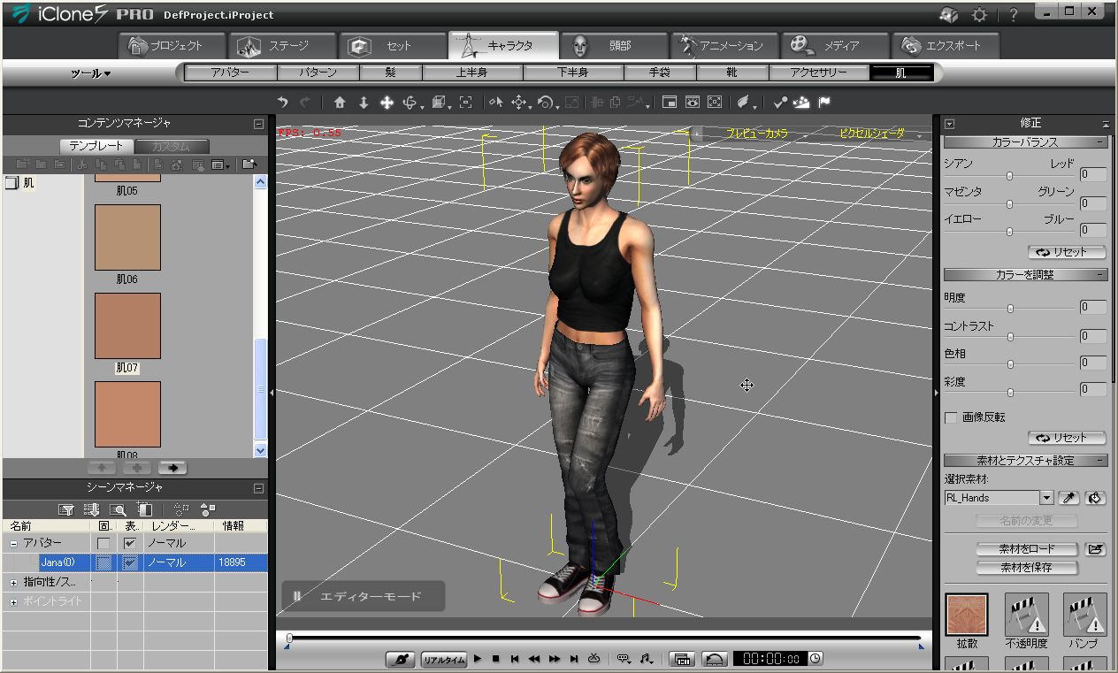
Task: Open the 髪 sub-tab
Action: [x=390, y=73]
